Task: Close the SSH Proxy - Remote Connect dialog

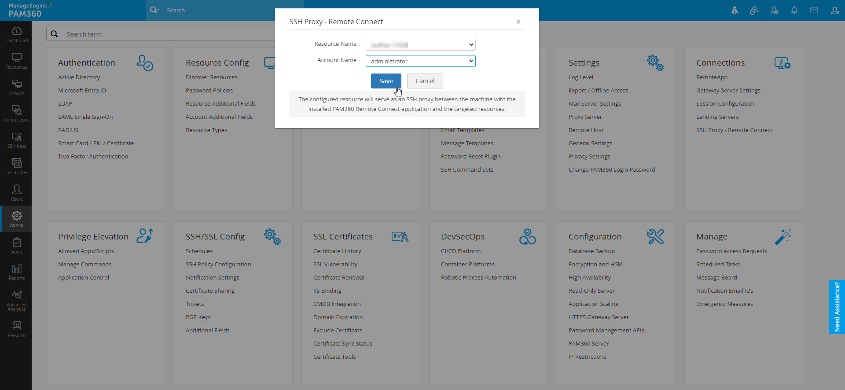Action: coord(518,22)
